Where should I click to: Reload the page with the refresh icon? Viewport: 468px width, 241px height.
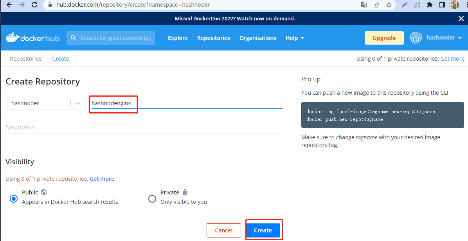[34, 5]
